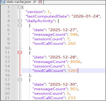This screenshot has width=106, height=101.
Task: Click line number 1 in the margin
Action: point(8,7)
